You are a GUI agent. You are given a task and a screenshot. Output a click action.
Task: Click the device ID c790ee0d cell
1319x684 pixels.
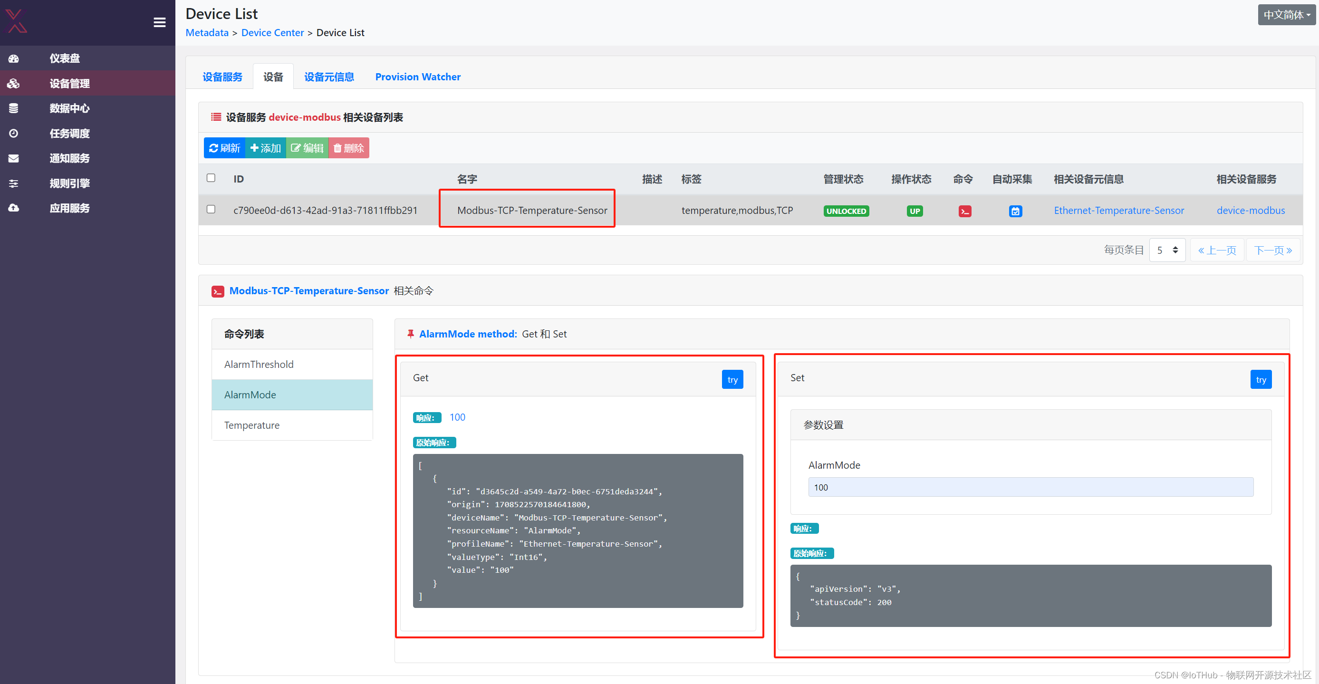325,211
